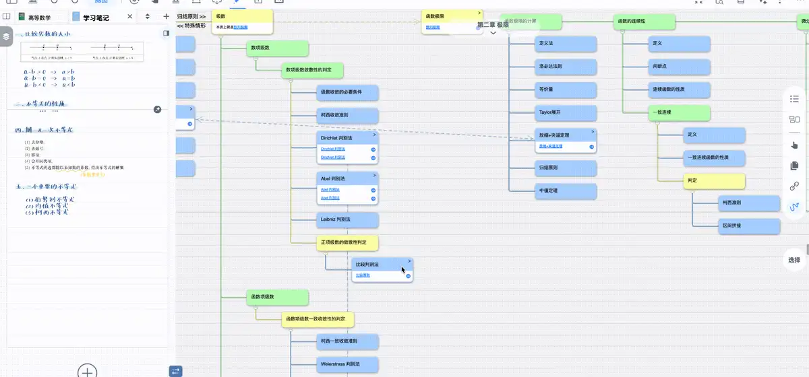Collapse branch under yellow 判定 node
809x377 pixels.
coord(692,191)
